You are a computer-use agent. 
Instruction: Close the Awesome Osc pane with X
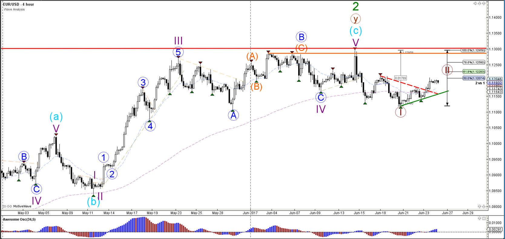(484, 218)
